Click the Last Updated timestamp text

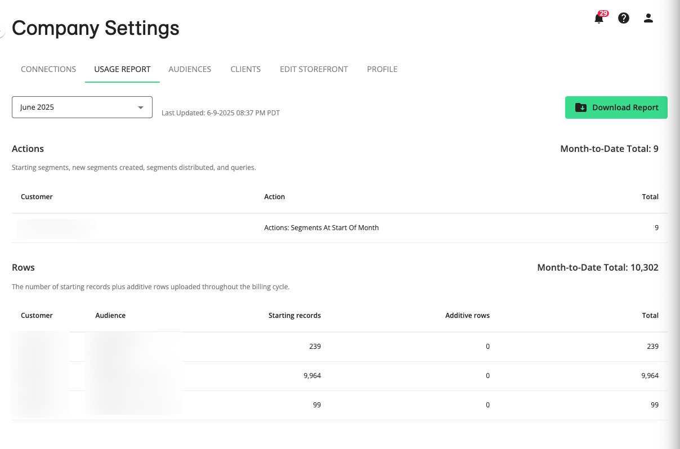(221, 113)
